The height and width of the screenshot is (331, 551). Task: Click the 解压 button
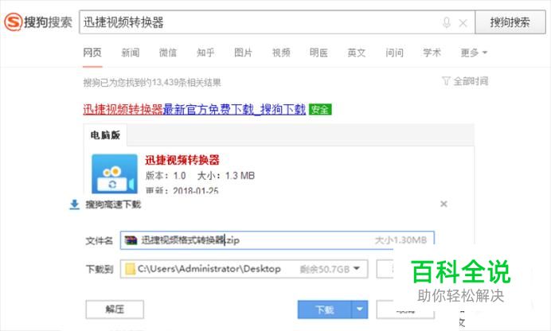click(x=115, y=310)
